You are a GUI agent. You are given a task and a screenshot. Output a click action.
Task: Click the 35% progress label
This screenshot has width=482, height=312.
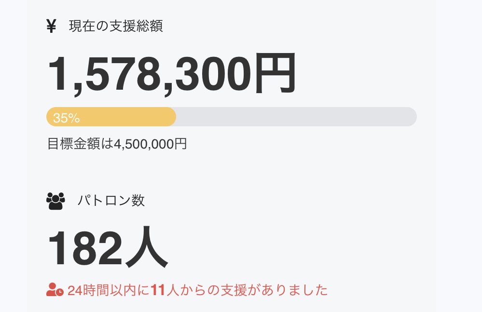pyautogui.click(x=66, y=118)
